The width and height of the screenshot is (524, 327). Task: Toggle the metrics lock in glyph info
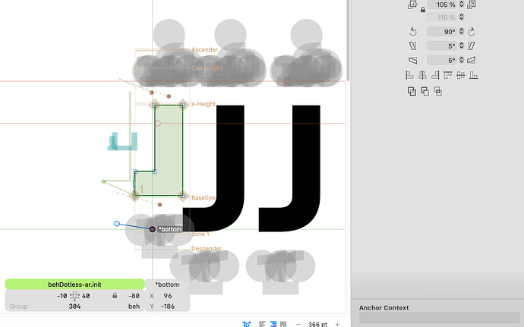pyautogui.click(x=114, y=296)
